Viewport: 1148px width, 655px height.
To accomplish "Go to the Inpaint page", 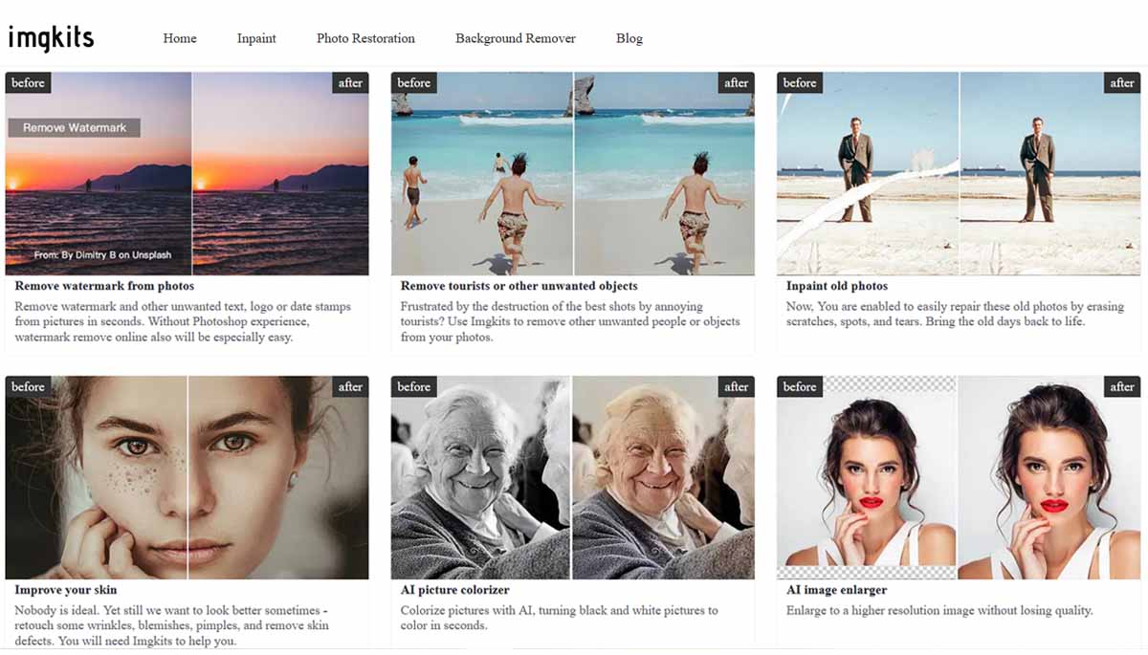I will click(256, 38).
